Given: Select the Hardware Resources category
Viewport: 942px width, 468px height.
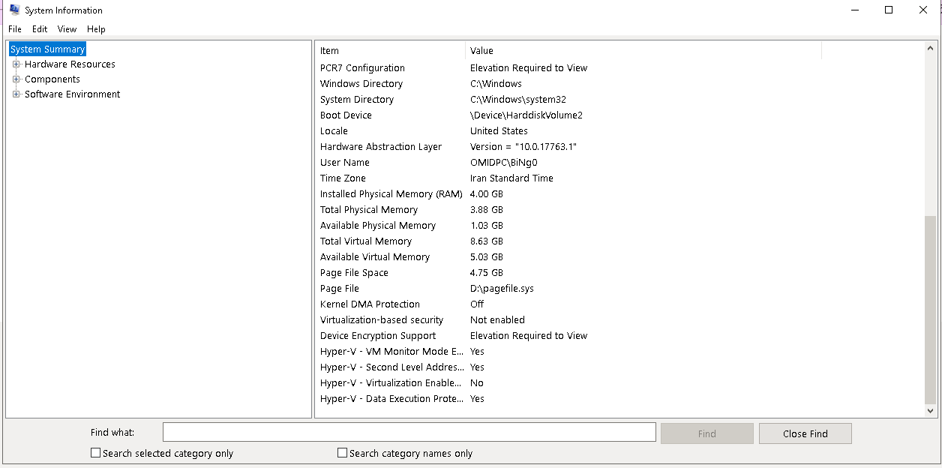Looking at the screenshot, I should (x=70, y=64).
